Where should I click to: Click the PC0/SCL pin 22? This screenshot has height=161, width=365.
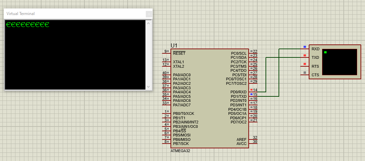(x=253, y=52)
